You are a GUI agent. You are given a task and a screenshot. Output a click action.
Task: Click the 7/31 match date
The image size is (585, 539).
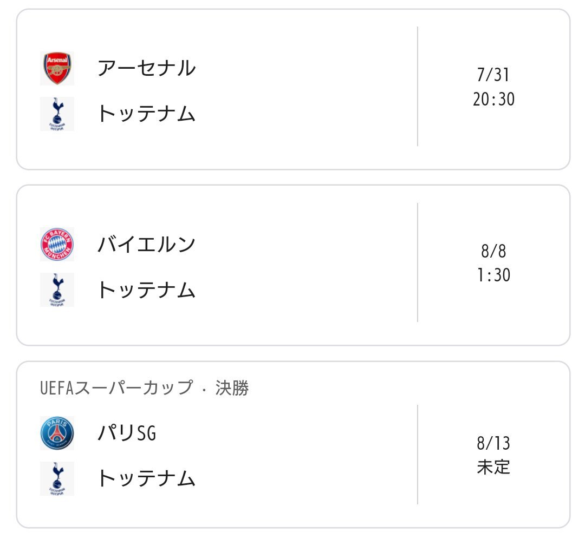pos(493,75)
